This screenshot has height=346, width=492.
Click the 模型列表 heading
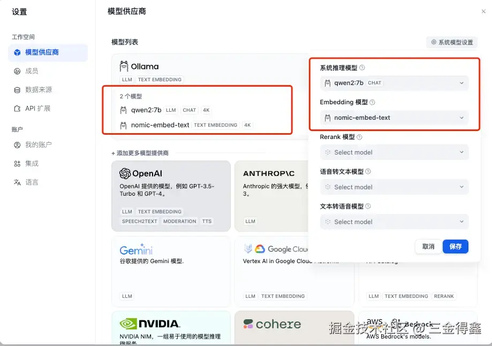click(x=125, y=42)
